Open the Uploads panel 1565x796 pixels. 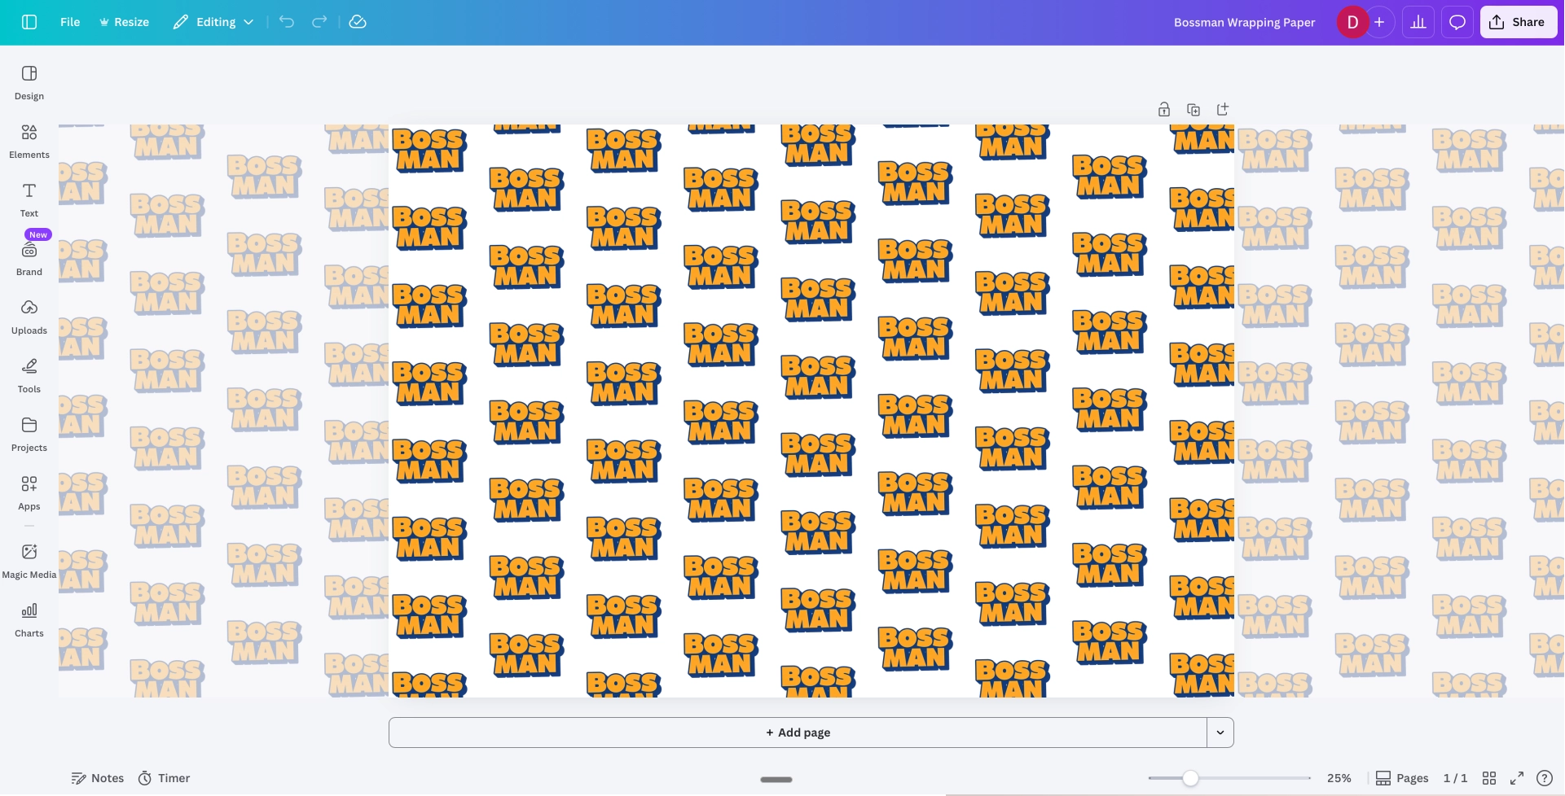(29, 317)
